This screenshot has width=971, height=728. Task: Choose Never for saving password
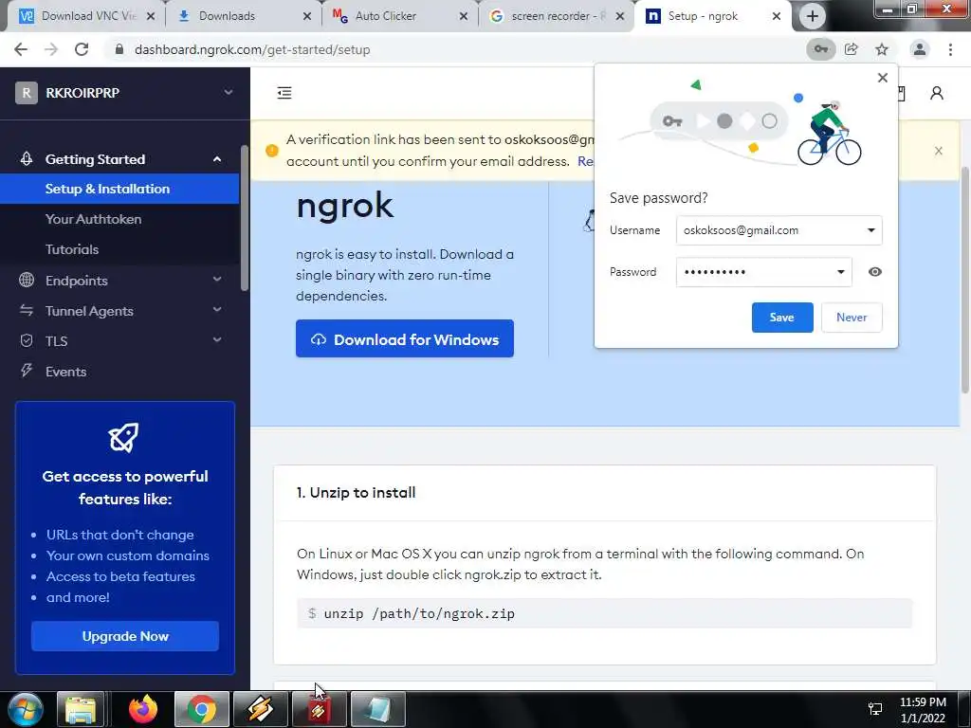(x=852, y=317)
